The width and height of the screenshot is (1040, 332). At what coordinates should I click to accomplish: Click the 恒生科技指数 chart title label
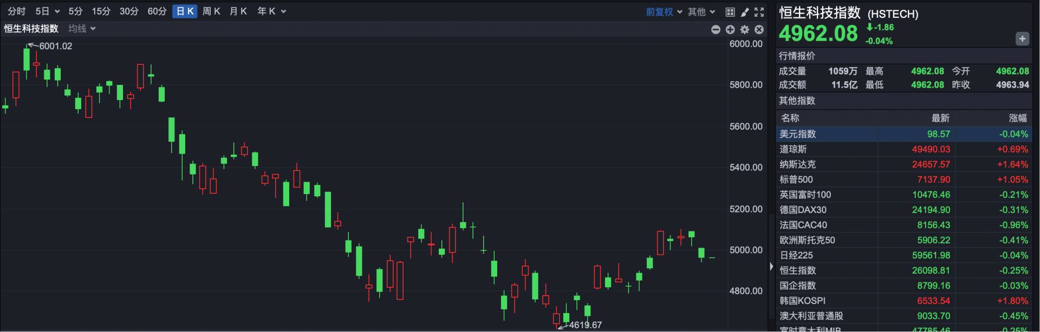click(x=31, y=29)
